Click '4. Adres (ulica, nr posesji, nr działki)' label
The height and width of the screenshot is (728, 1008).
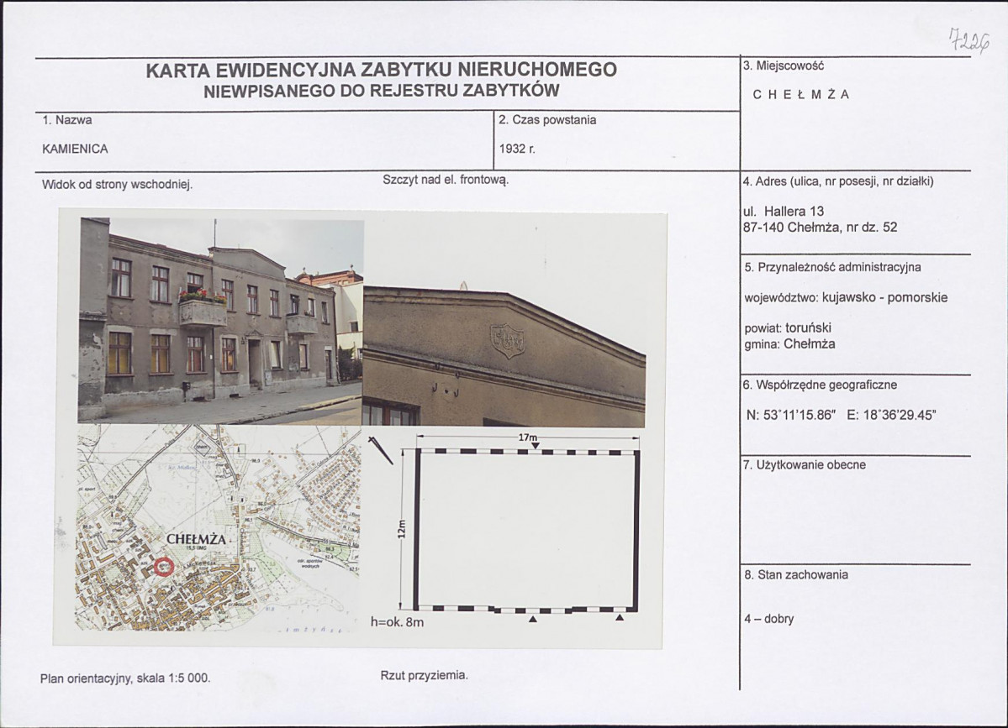(838, 181)
